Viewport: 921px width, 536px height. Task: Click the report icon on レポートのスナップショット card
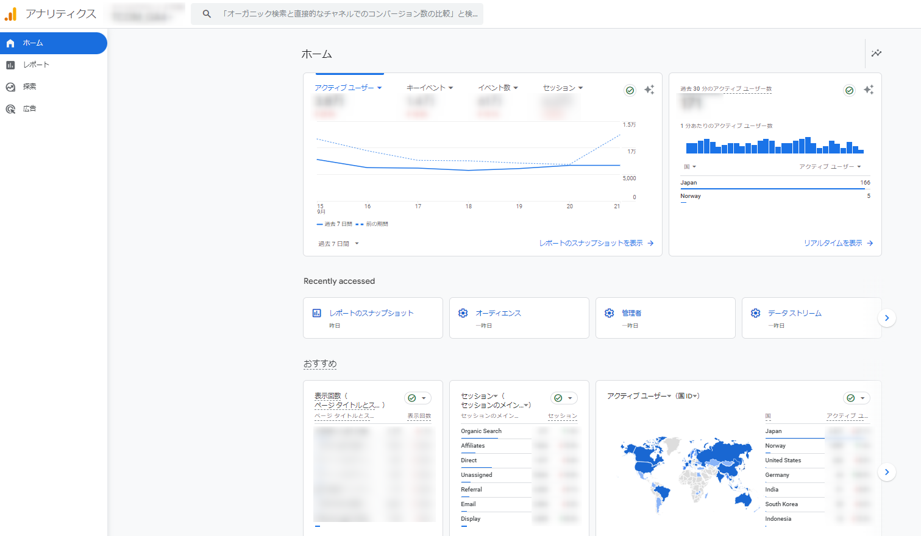coord(317,313)
